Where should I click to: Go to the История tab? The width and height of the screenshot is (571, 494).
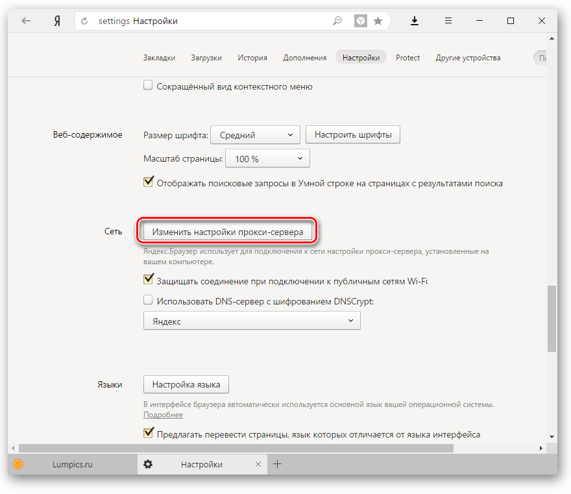pyautogui.click(x=252, y=58)
